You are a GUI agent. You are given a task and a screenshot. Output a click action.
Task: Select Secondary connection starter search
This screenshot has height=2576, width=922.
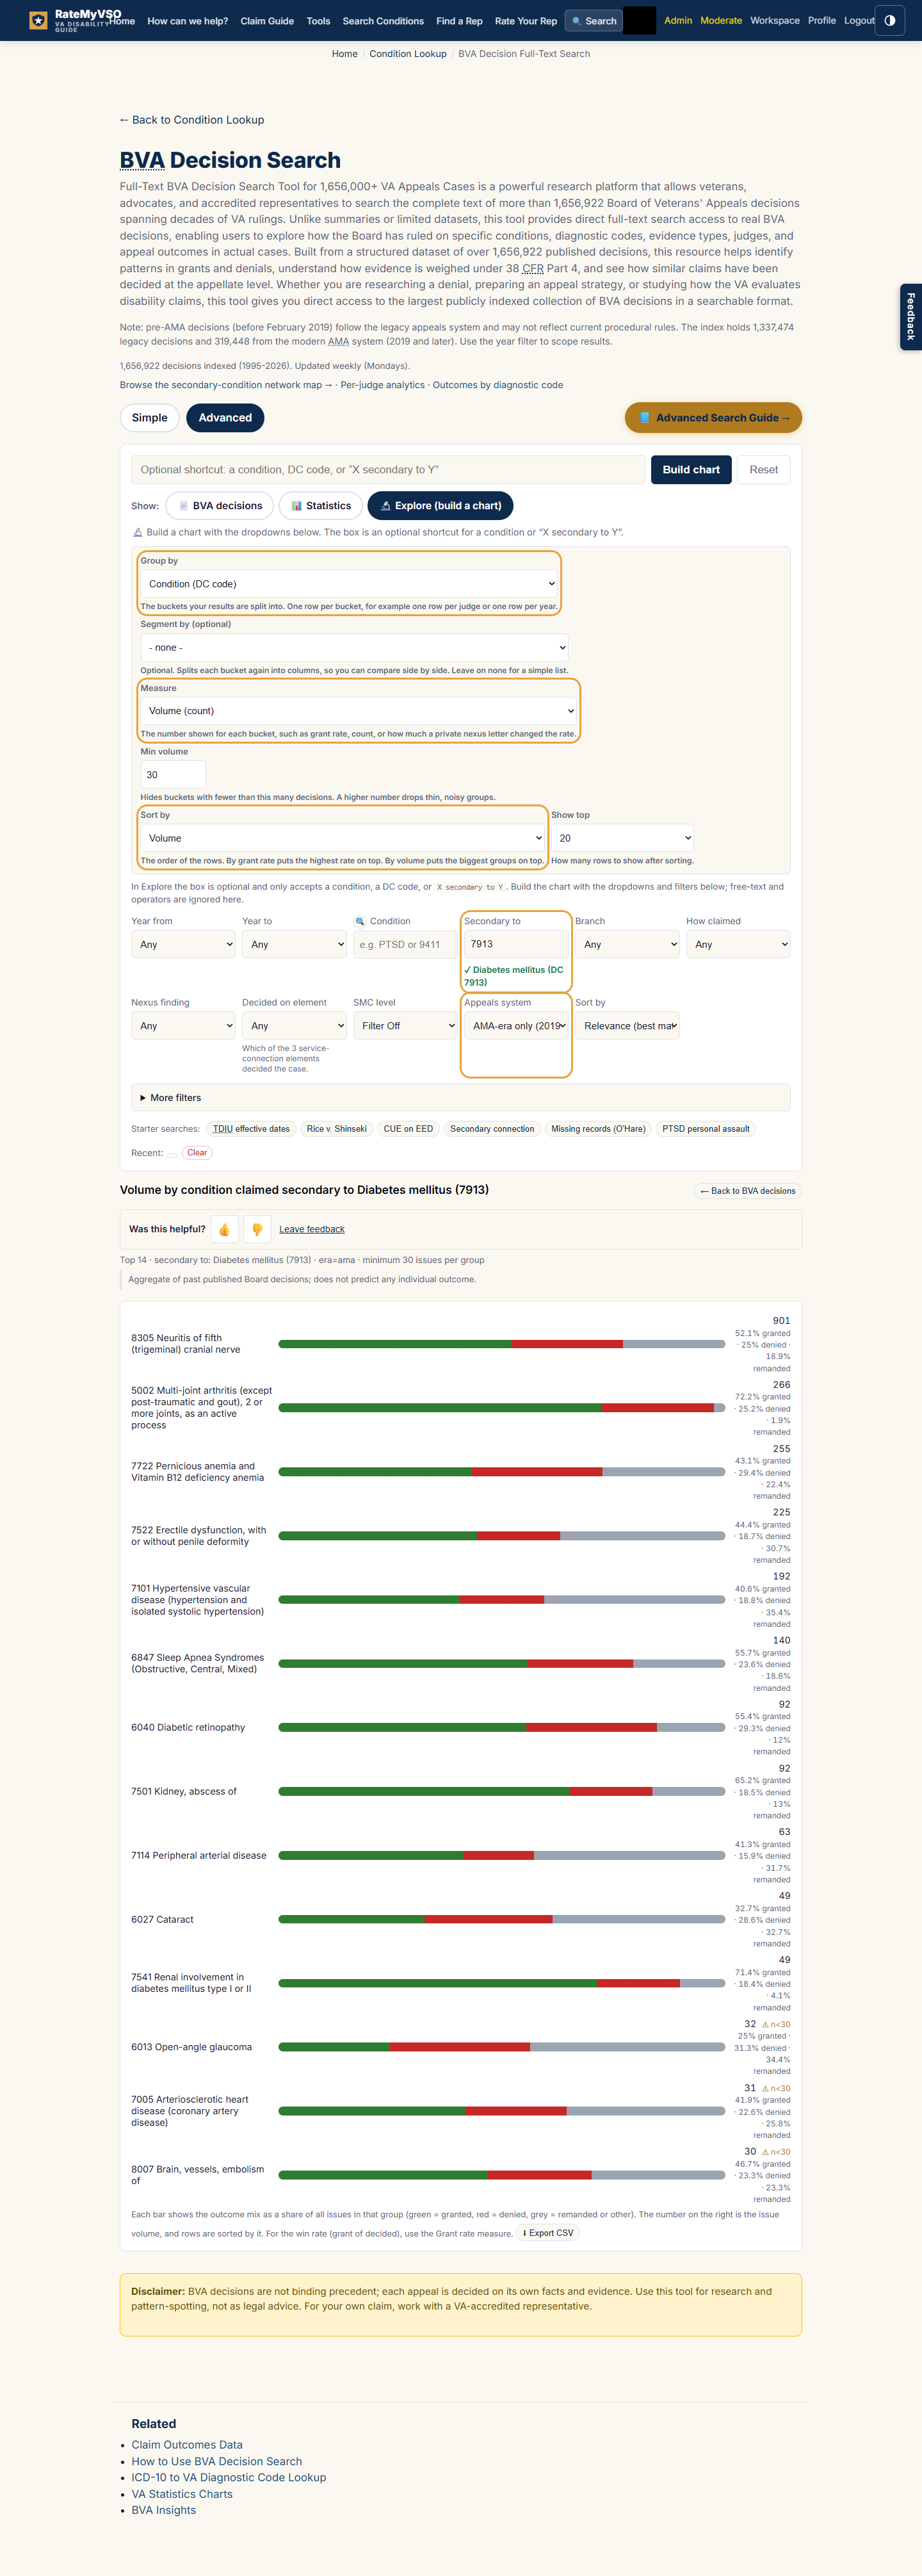coord(492,1129)
